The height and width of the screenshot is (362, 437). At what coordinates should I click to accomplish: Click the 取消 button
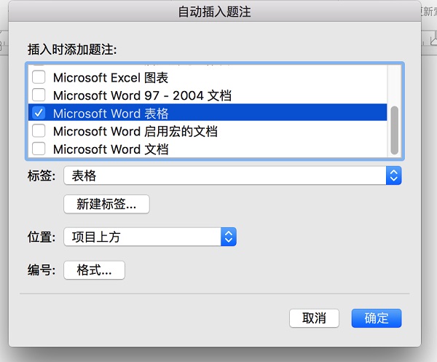(x=314, y=318)
